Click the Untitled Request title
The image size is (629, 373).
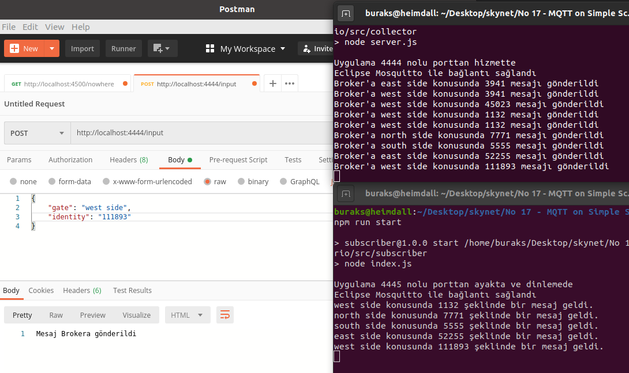coord(35,104)
